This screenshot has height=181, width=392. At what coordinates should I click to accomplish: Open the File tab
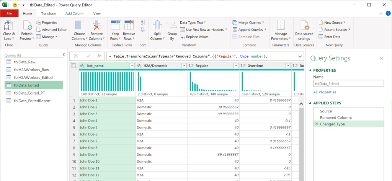[9, 13]
